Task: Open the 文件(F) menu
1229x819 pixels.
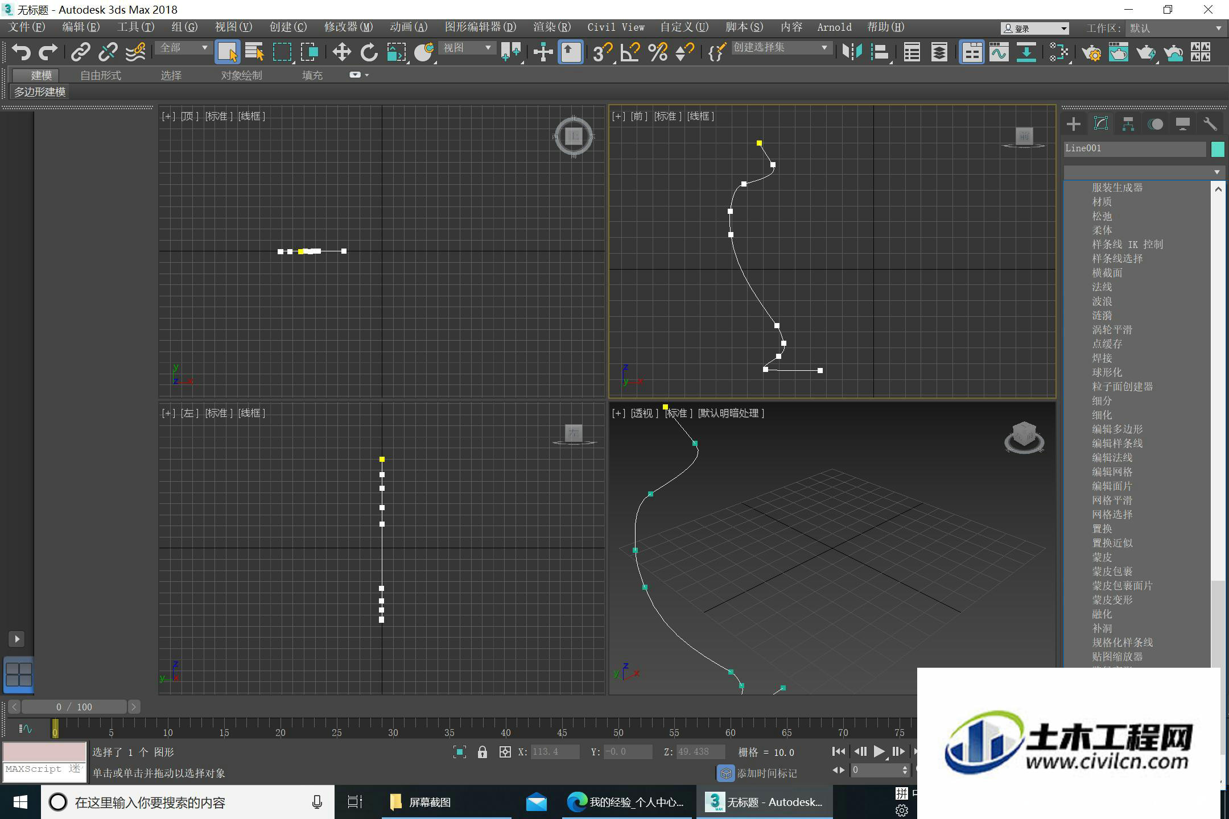Action: click(27, 27)
